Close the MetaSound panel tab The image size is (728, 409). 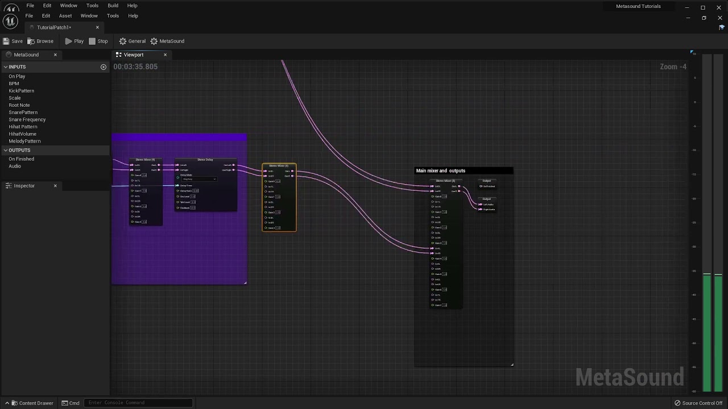pyautogui.click(x=55, y=55)
